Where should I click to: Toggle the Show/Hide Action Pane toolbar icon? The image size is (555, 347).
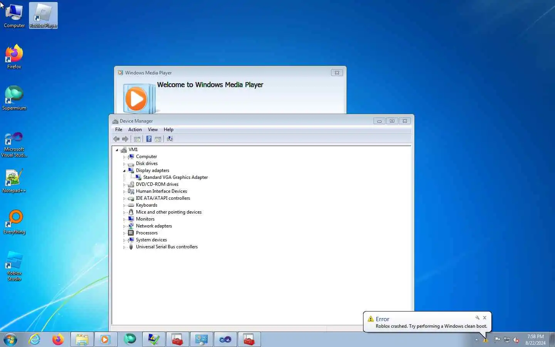[x=158, y=139]
